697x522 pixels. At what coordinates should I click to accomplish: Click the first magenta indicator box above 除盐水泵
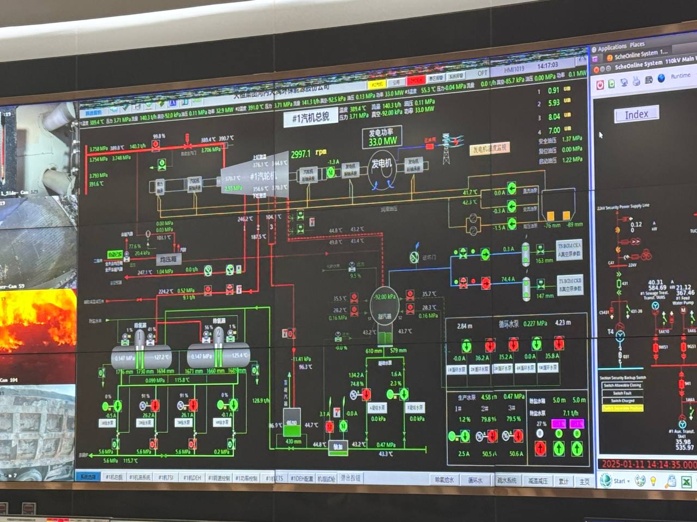(558, 423)
